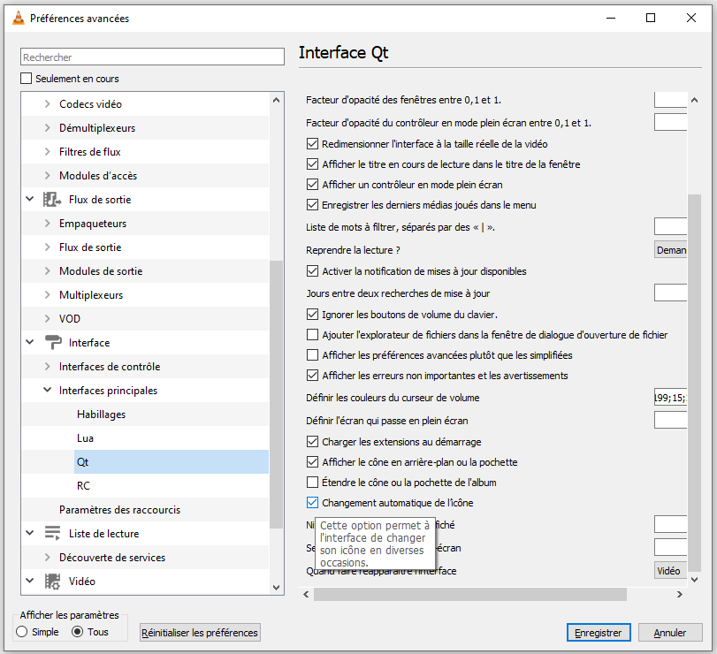Click the 'Enregistrer' button
Viewport: 717px width, 654px height.
(599, 633)
